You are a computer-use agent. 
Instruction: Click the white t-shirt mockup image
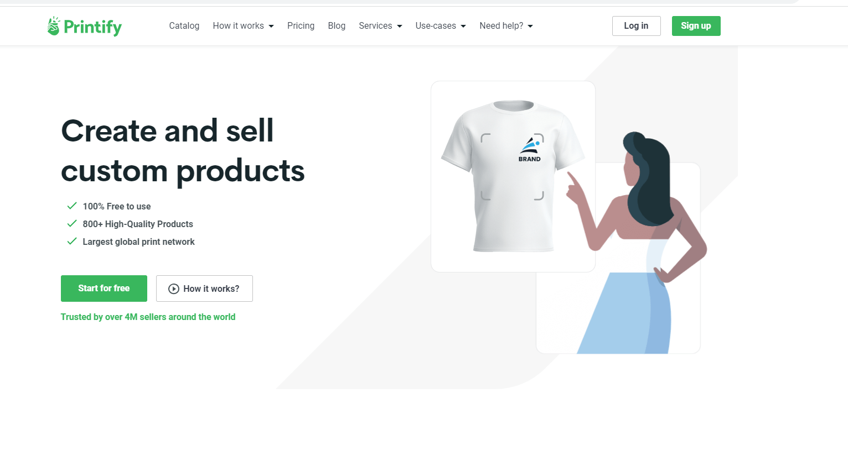point(513,176)
